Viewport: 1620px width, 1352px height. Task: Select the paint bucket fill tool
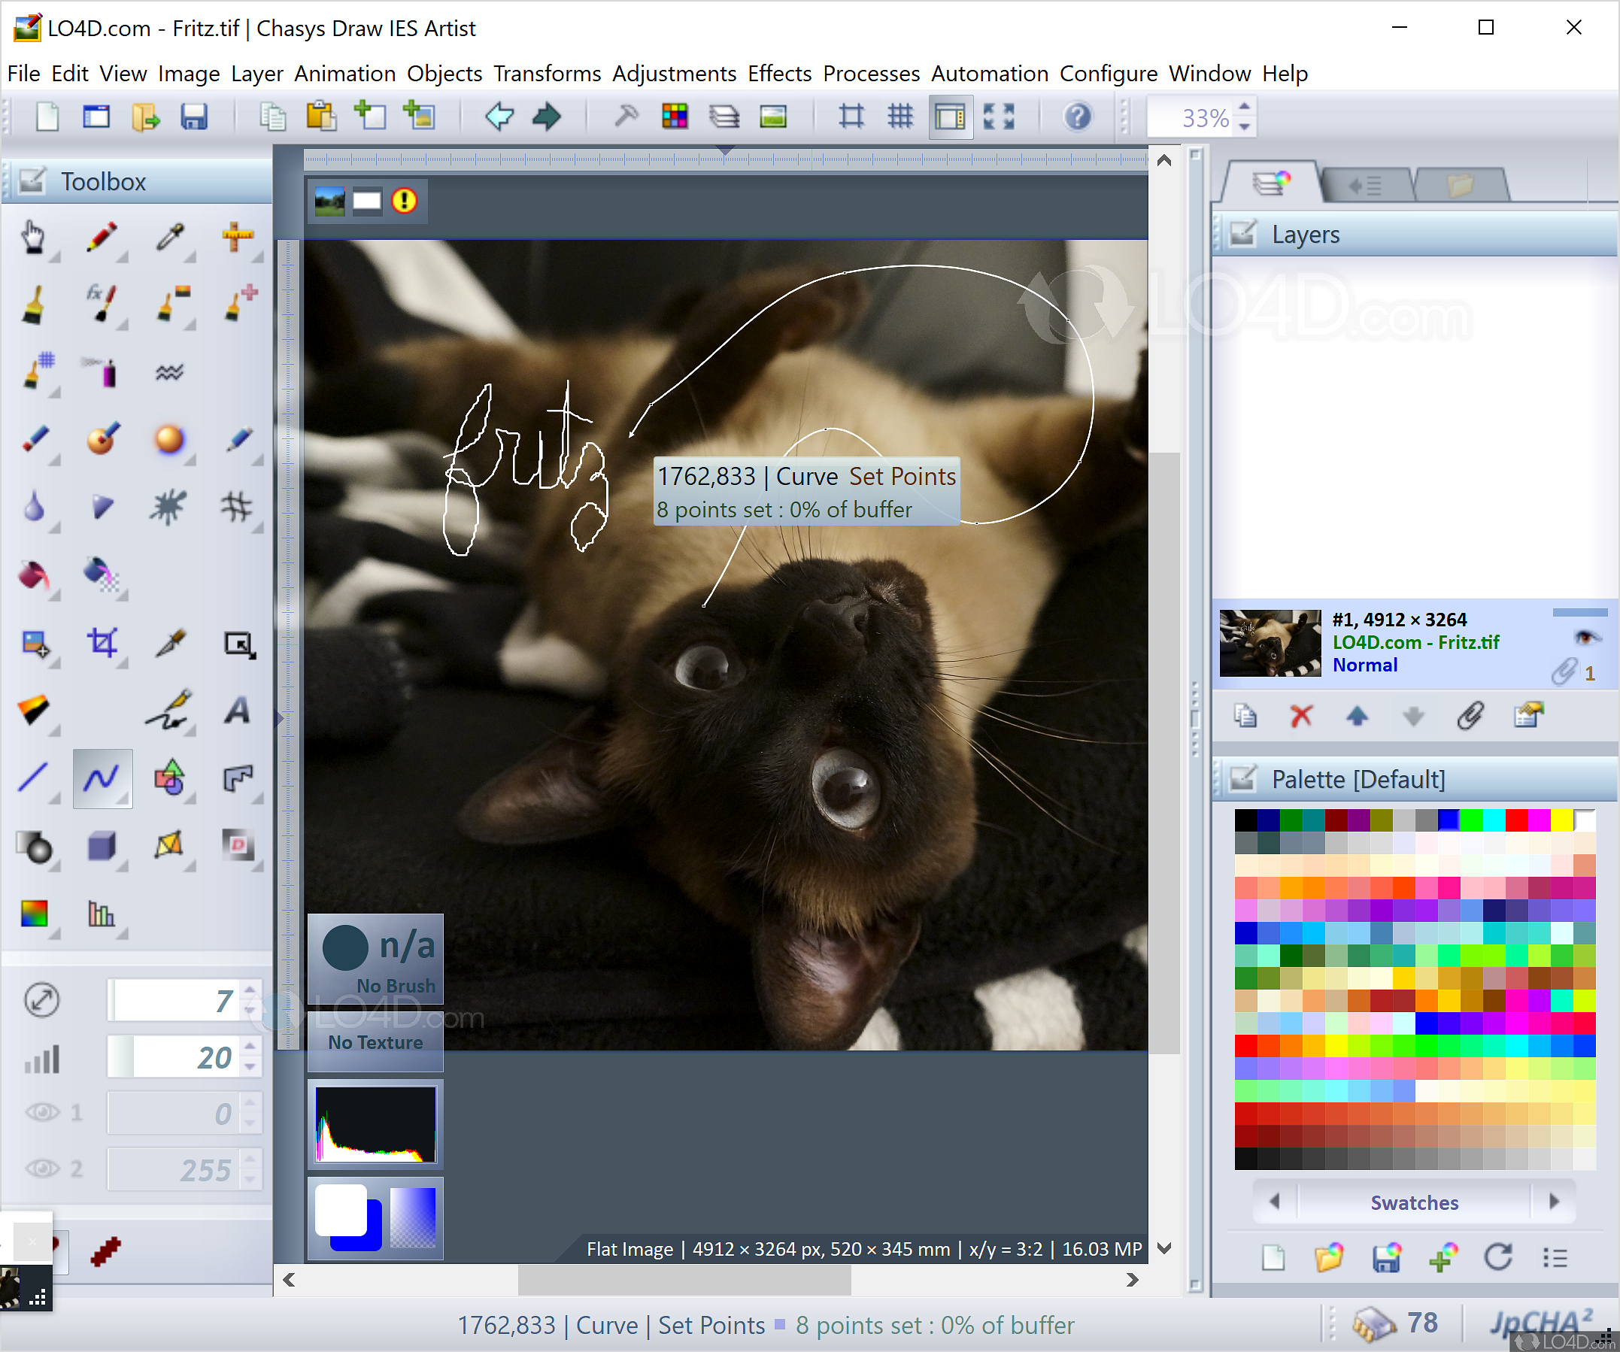[x=33, y=575]
